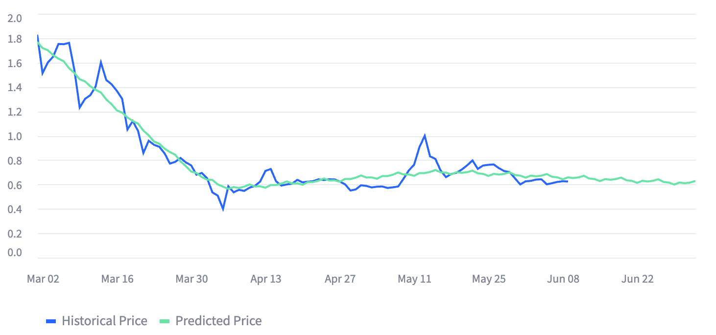Image resolution: width=716 pixels, height=335 pixels.
Task: Click the Apr 27 date label
Action: pos(340,279)
